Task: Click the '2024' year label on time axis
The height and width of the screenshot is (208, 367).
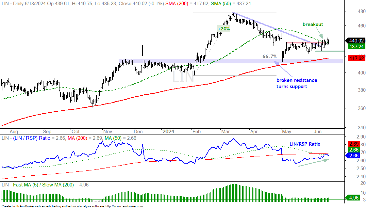Action: (168, 132)
